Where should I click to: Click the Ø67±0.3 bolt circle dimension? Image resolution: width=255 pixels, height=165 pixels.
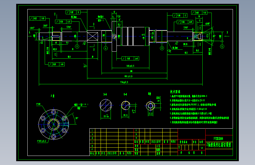[x=42, y=141]
